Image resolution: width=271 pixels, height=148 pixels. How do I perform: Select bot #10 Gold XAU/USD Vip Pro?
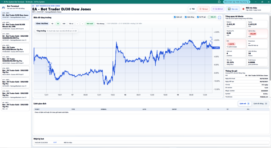click(15, 94)
